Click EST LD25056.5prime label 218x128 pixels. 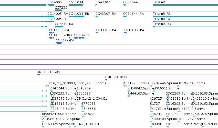click(x=63, y=99)
